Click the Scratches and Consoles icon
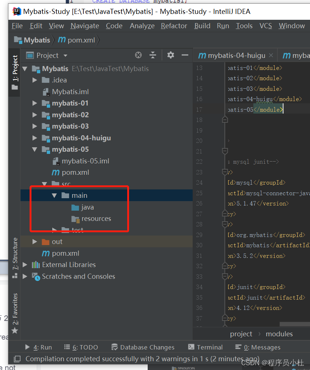 pyautogui.click(x=36, y=277)
